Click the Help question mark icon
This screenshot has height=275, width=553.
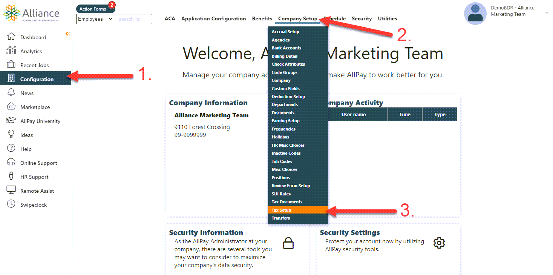point(11,148)
